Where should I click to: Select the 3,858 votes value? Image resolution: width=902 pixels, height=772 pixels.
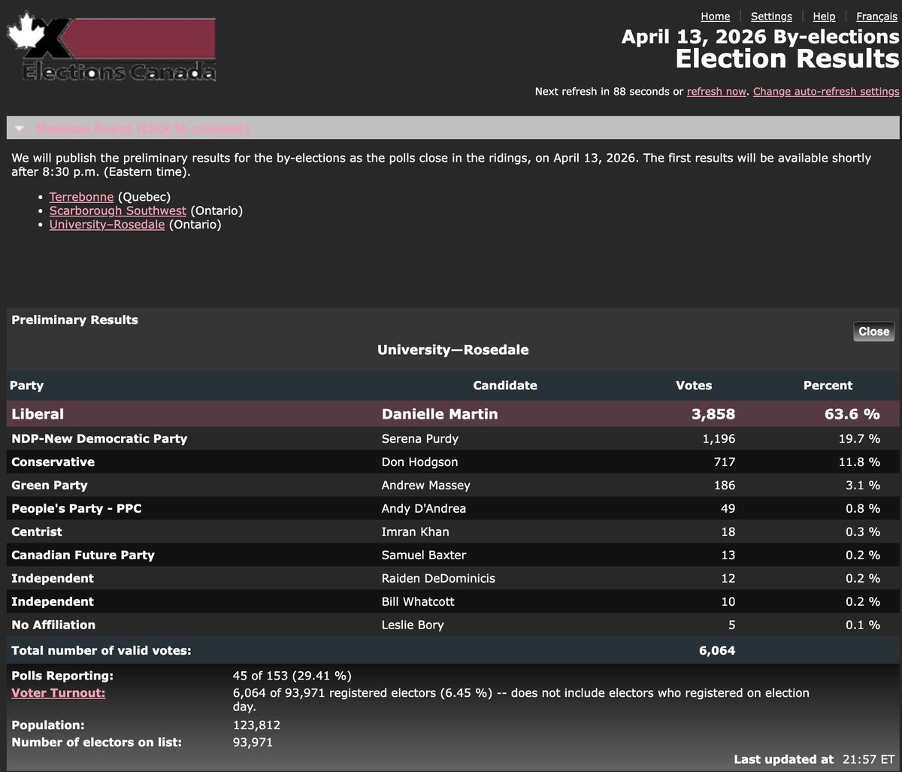pos(714,414)
